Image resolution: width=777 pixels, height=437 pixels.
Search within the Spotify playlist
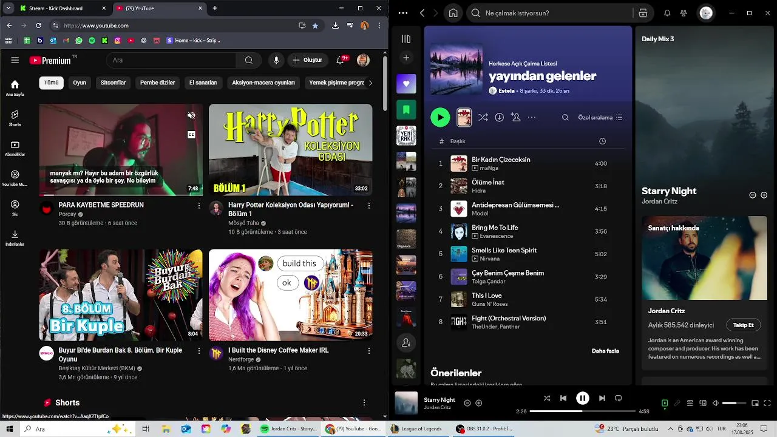[565, 117]
